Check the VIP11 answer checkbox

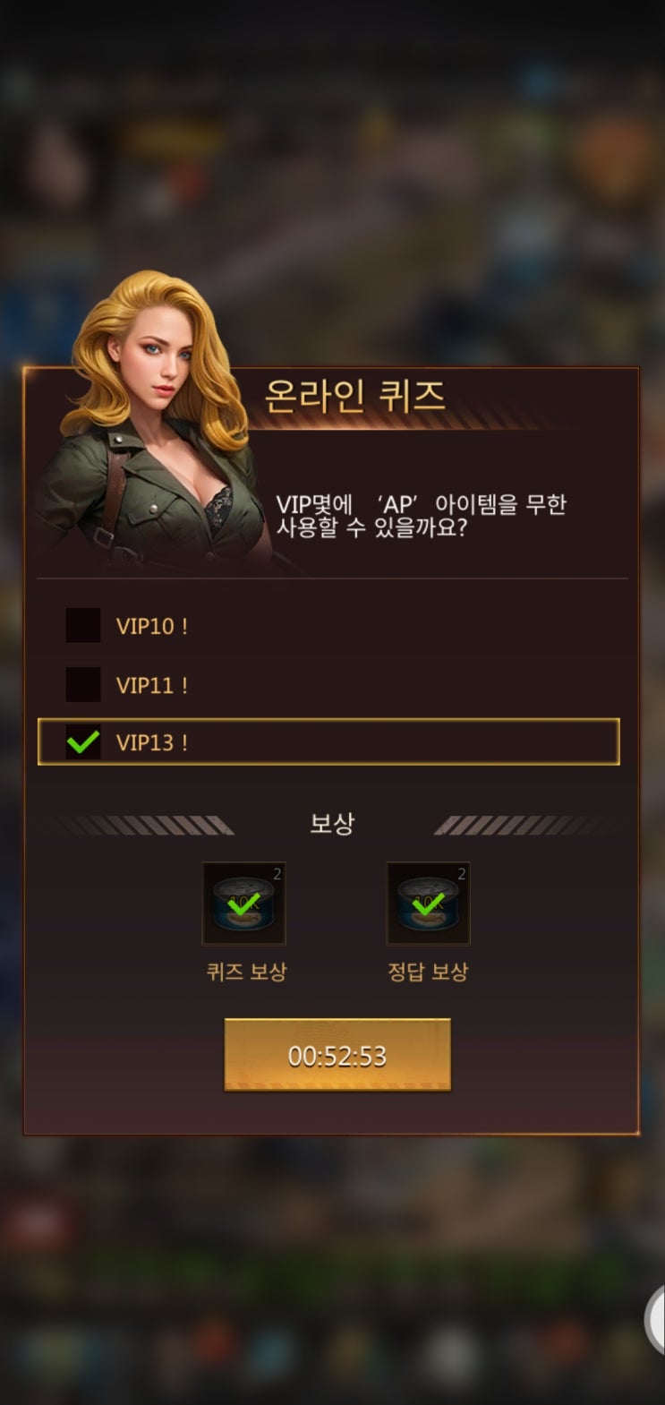pyautogui.click(x=83, y=684)
